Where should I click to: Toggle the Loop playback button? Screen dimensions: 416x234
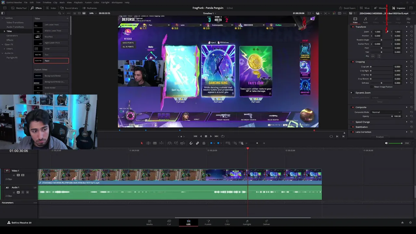click(x=223, y=136)
